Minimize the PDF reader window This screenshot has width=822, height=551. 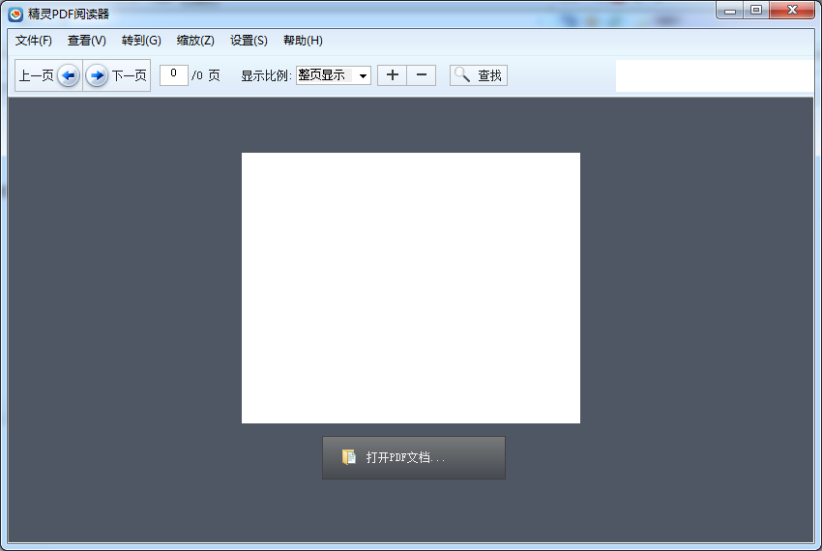(730, 11)
